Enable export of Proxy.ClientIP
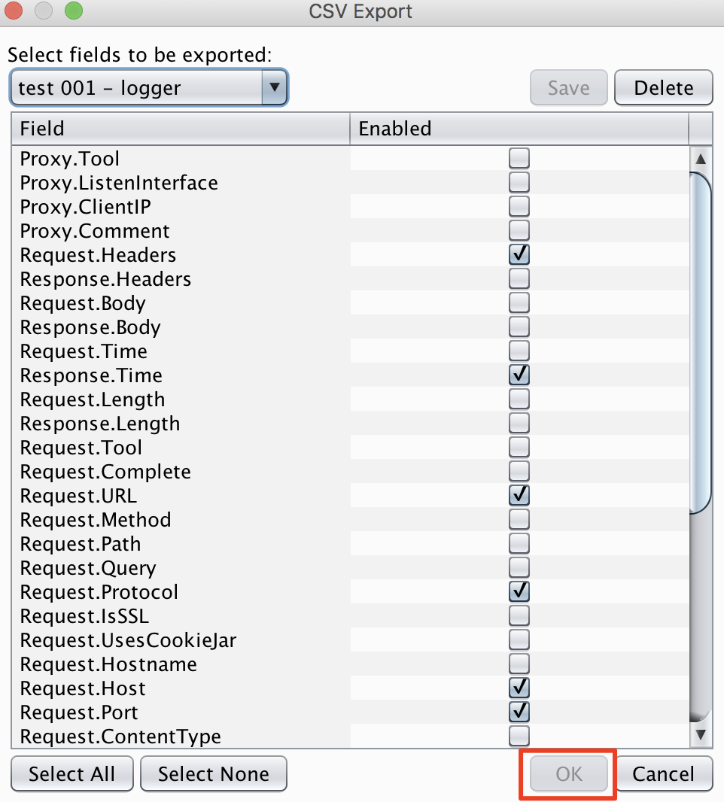Image resolution: width=724 pixels, height=802 pixels. tap(519, 206)
